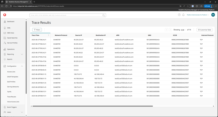Click the MM user avatar
Viewport: 218px width, 117px height.
[x=213, y=15]
